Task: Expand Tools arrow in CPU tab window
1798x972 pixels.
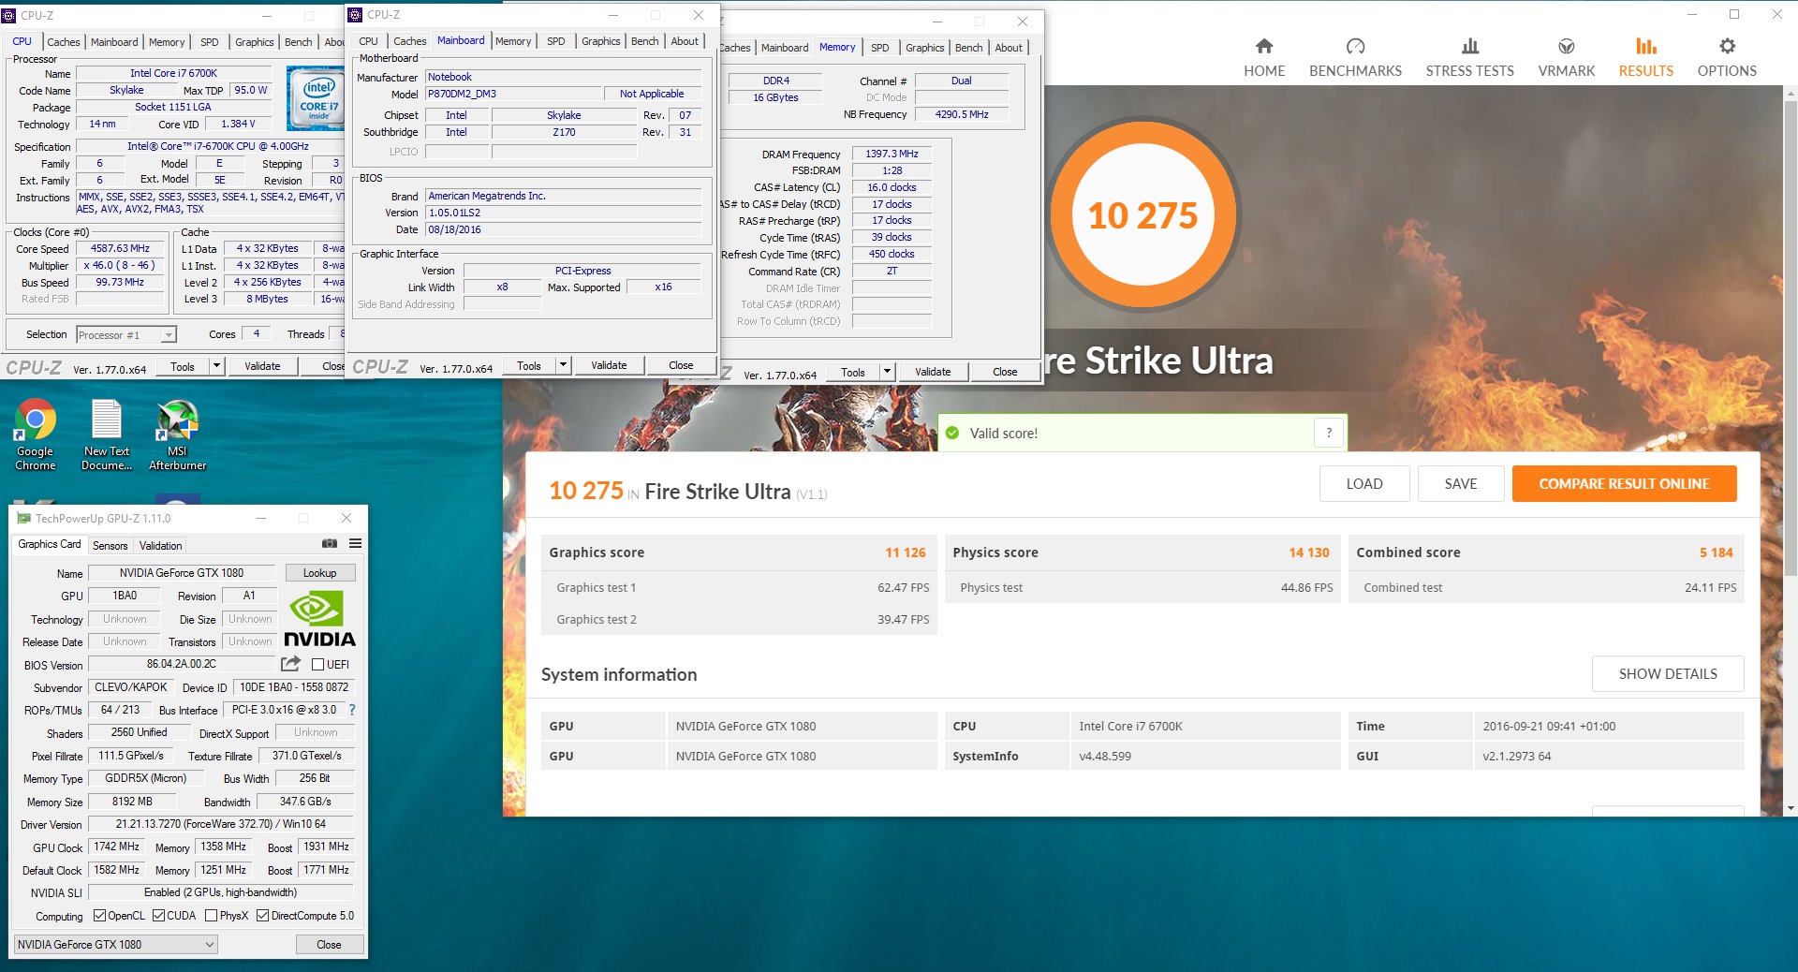Action: click(217, 366)
